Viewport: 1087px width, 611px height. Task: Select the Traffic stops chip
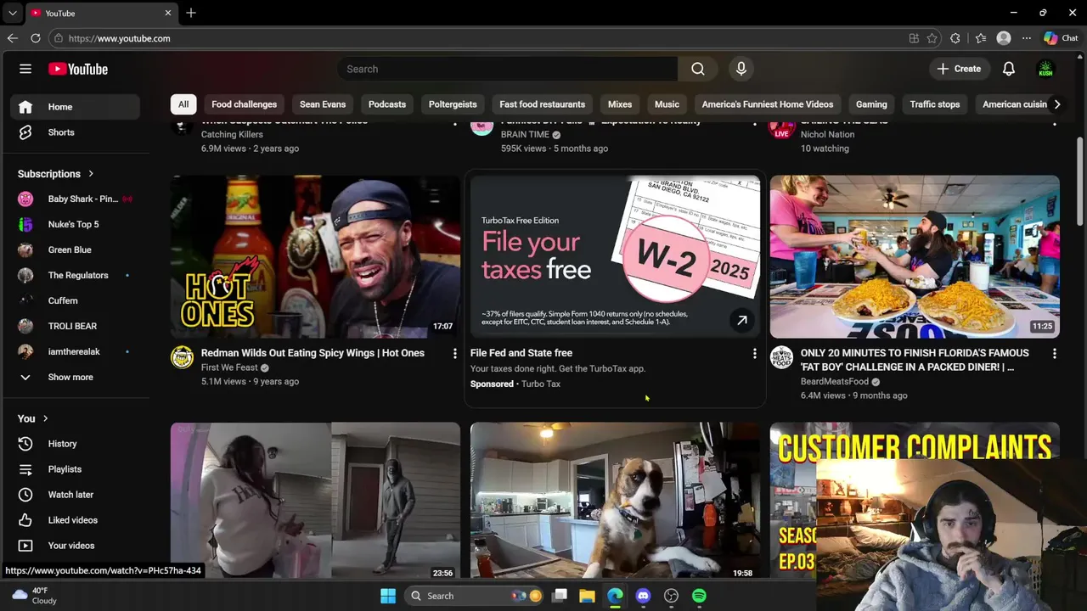[x=935, y=104]
